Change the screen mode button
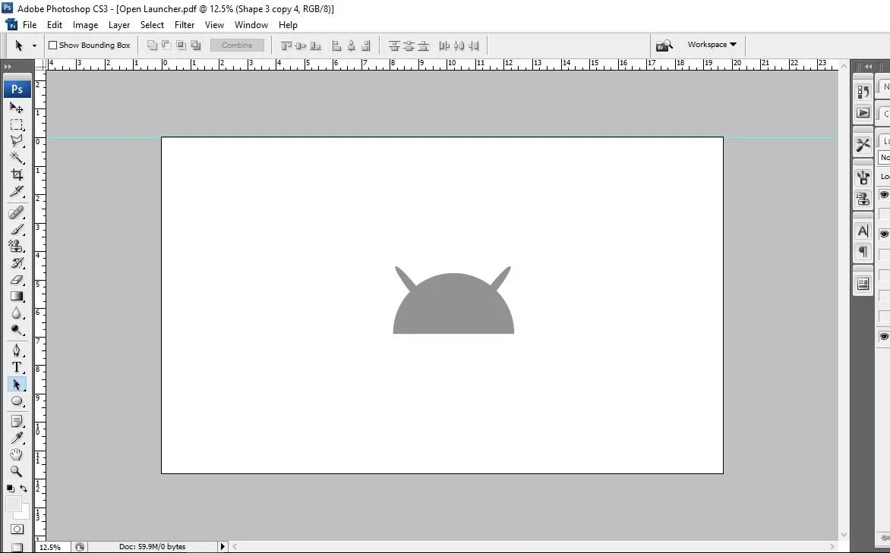This screenshot has height=553, width=890. click(17, 548)
